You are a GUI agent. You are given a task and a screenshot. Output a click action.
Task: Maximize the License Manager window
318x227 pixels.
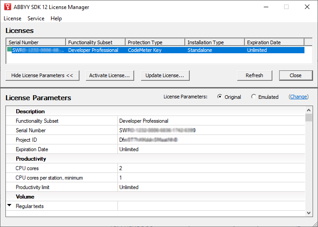click(286, 7)
